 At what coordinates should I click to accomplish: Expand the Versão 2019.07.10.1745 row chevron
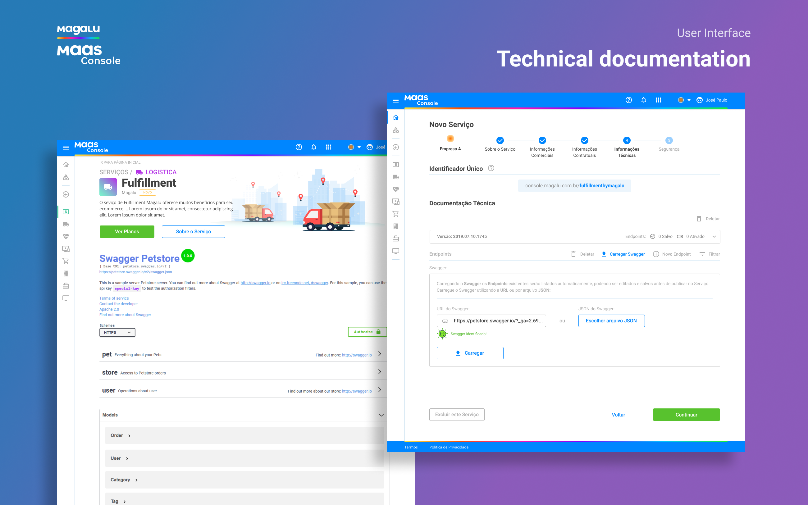(x=714, y=236)
